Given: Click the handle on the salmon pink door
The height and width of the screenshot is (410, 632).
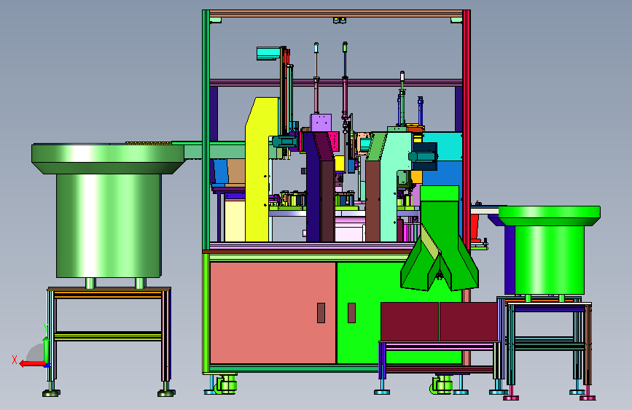Looking at the screenshot, I should point(321,313).
